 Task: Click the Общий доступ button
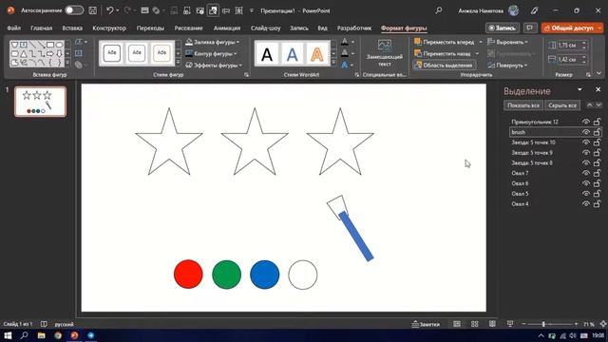point(572,28)
